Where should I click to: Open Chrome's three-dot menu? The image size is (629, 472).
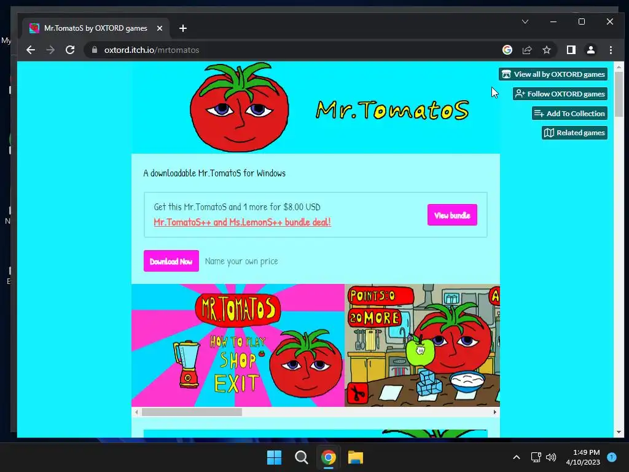click(611, 50)
